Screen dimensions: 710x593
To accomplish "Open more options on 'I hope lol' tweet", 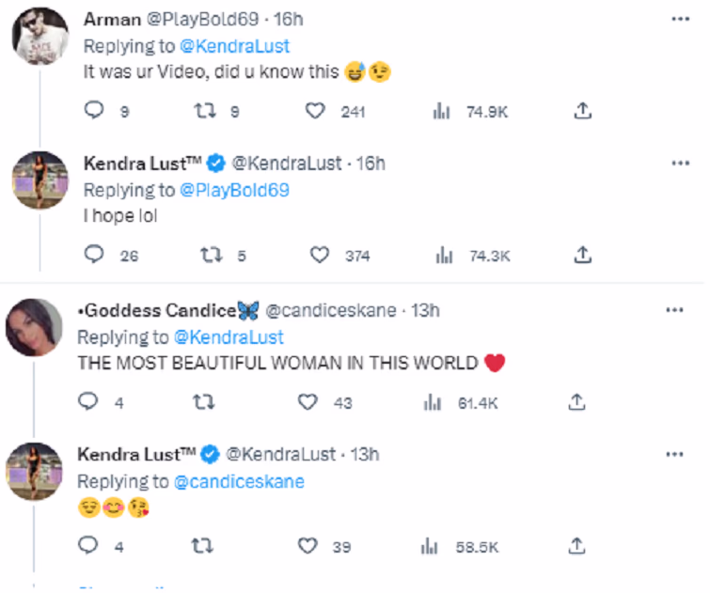I will tap(681, 164).
